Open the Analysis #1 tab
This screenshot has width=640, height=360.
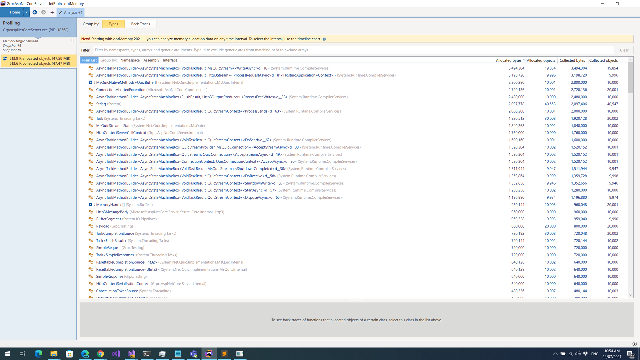pos(70,12)
